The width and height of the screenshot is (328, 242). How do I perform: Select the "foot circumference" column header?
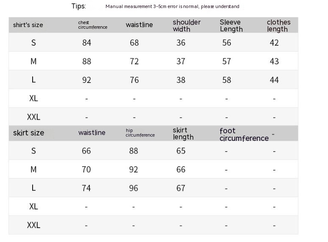pyautogui.click(x=244, y=134)
